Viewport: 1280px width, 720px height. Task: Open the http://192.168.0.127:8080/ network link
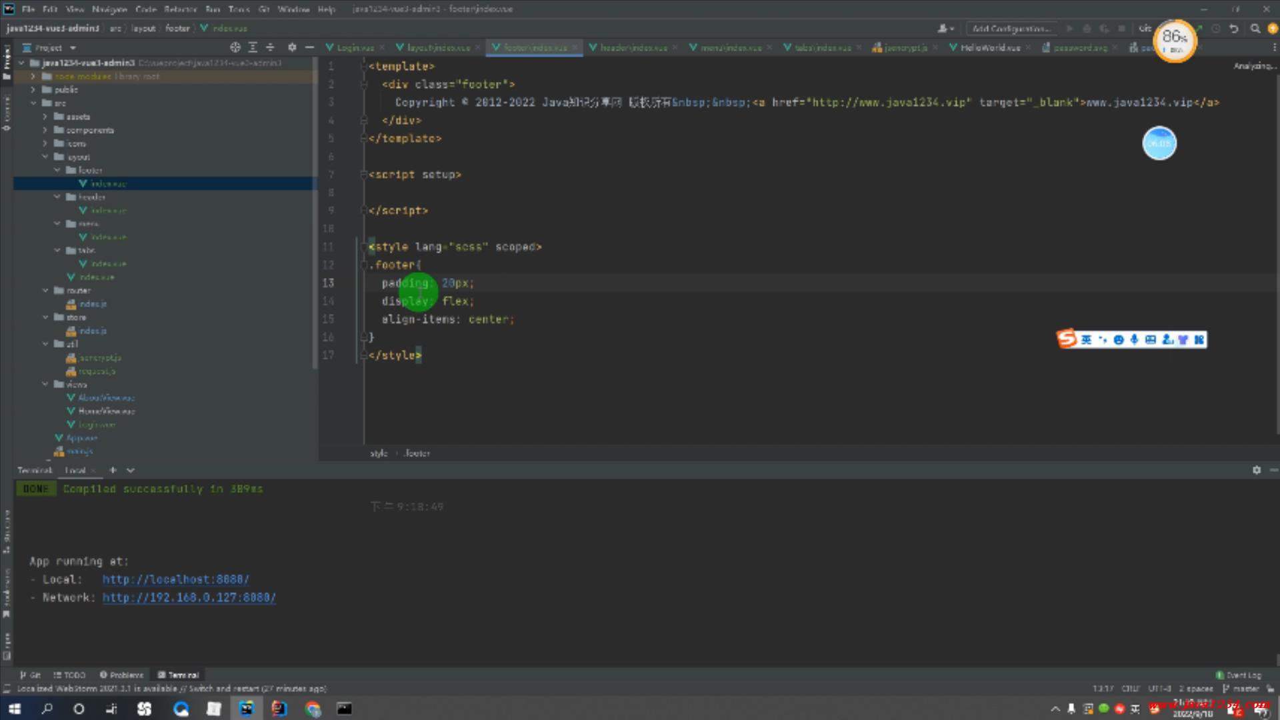(x=189, y=597)
